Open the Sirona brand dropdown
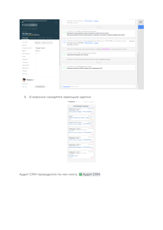Screen dimensions: 163x230 38,51
